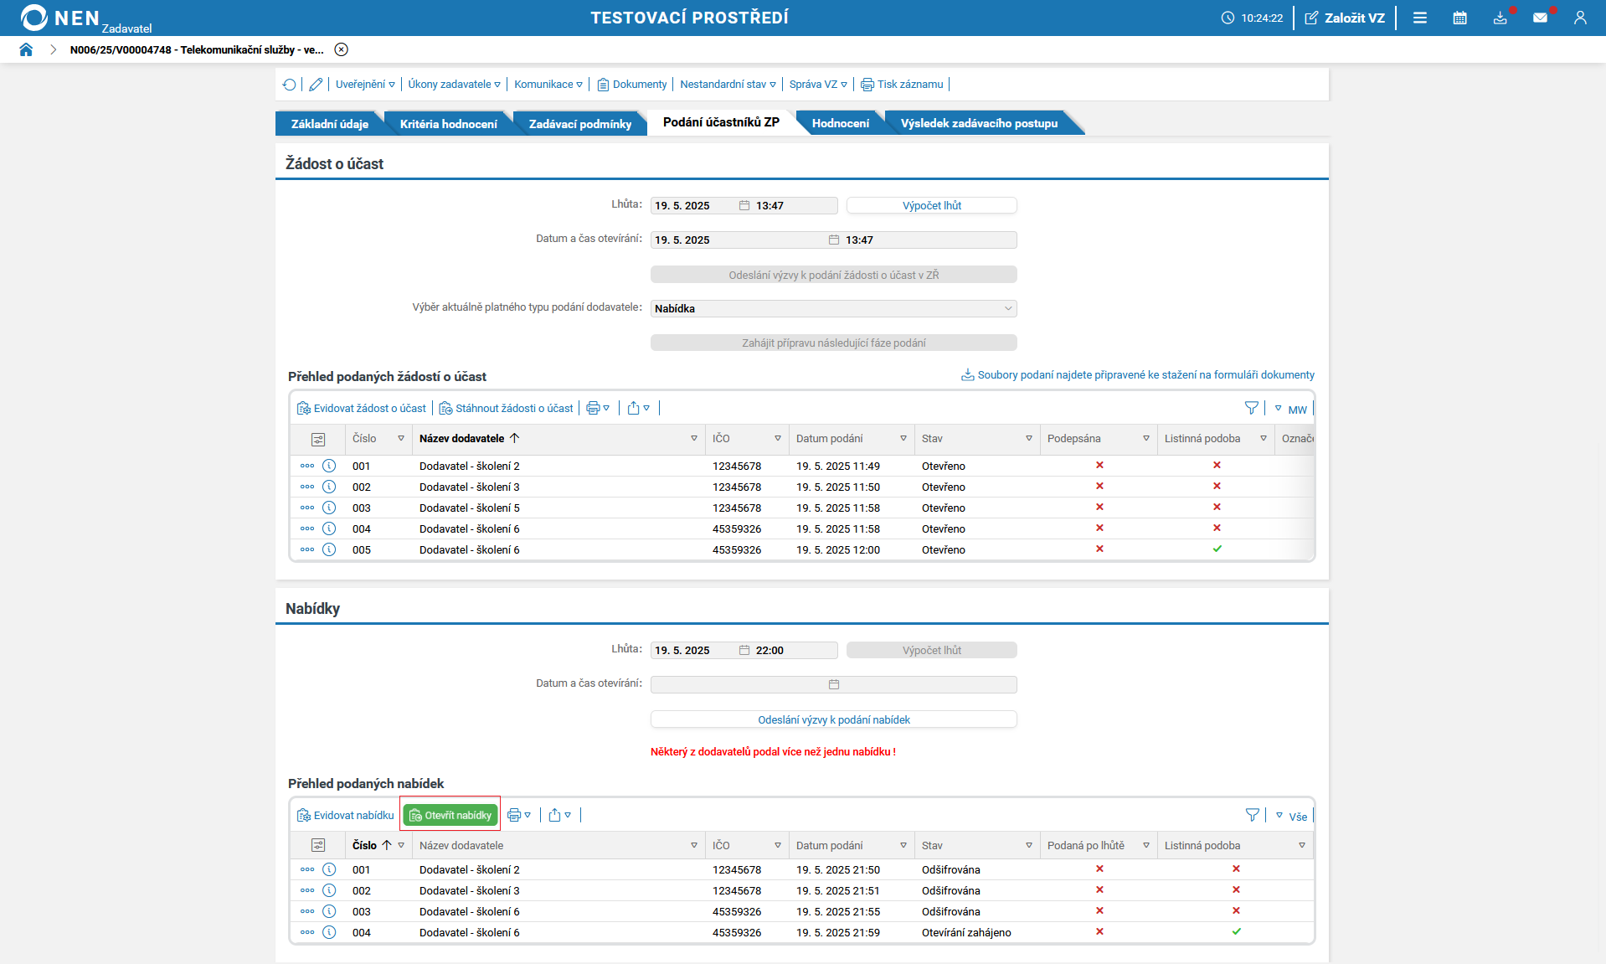The width and height of the screenshot is (1606, 964).
Task: Click the Soubory podaní download documents link
Action: [1145, 375]
